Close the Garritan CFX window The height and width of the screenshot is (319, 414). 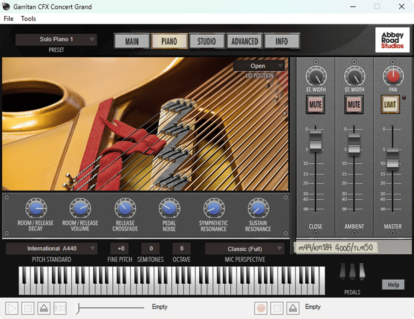point(402,7)
